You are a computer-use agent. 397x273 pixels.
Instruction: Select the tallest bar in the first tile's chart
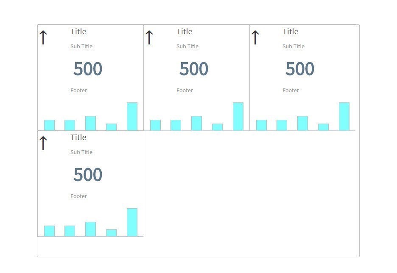click(x=132, y=116)
